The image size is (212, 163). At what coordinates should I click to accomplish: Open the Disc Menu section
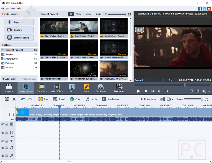click(100, 88)
